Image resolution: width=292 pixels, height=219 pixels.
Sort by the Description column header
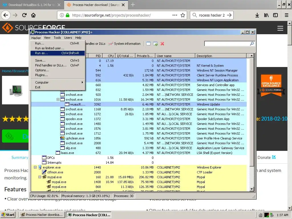(x=221, y=56)
